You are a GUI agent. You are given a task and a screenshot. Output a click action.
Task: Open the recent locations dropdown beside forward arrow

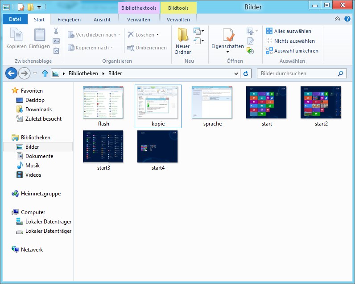point(35,73)
